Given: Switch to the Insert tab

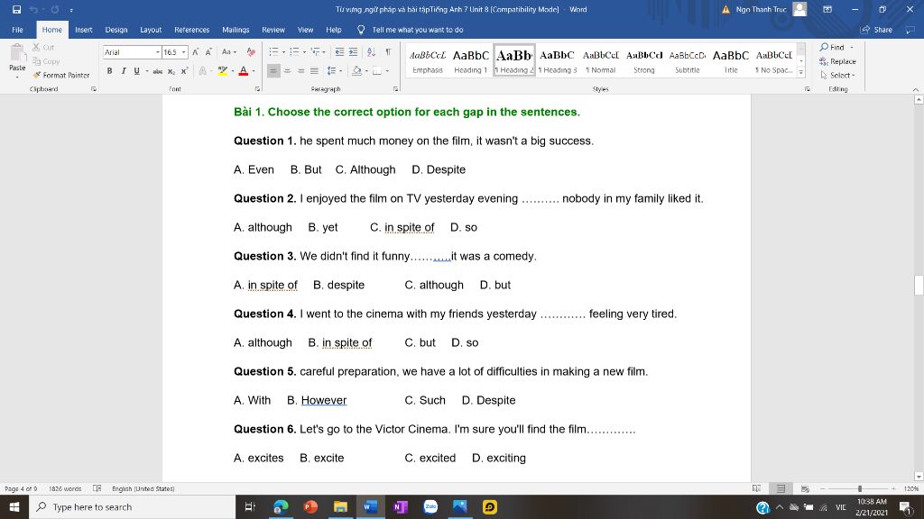Looking at the screenshot, I should (x=84, y=30).
